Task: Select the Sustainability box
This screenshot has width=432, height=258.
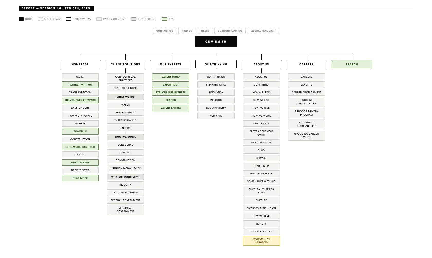Action: pyautogui.click(x=216, y=108)
